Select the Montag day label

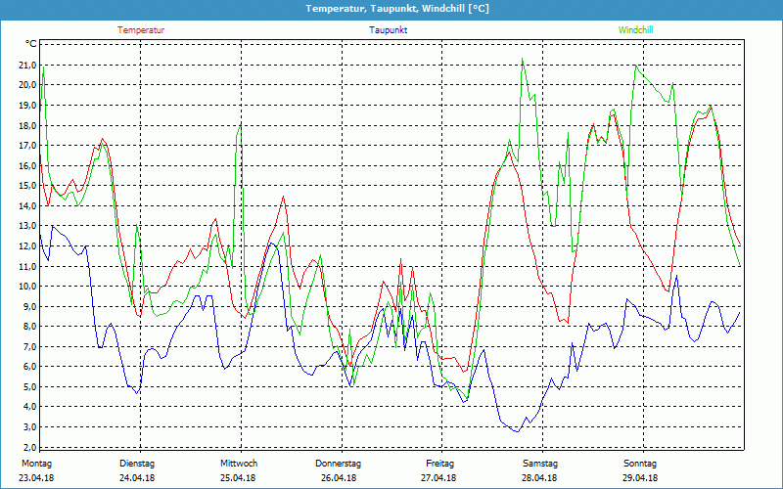(36, 464)
